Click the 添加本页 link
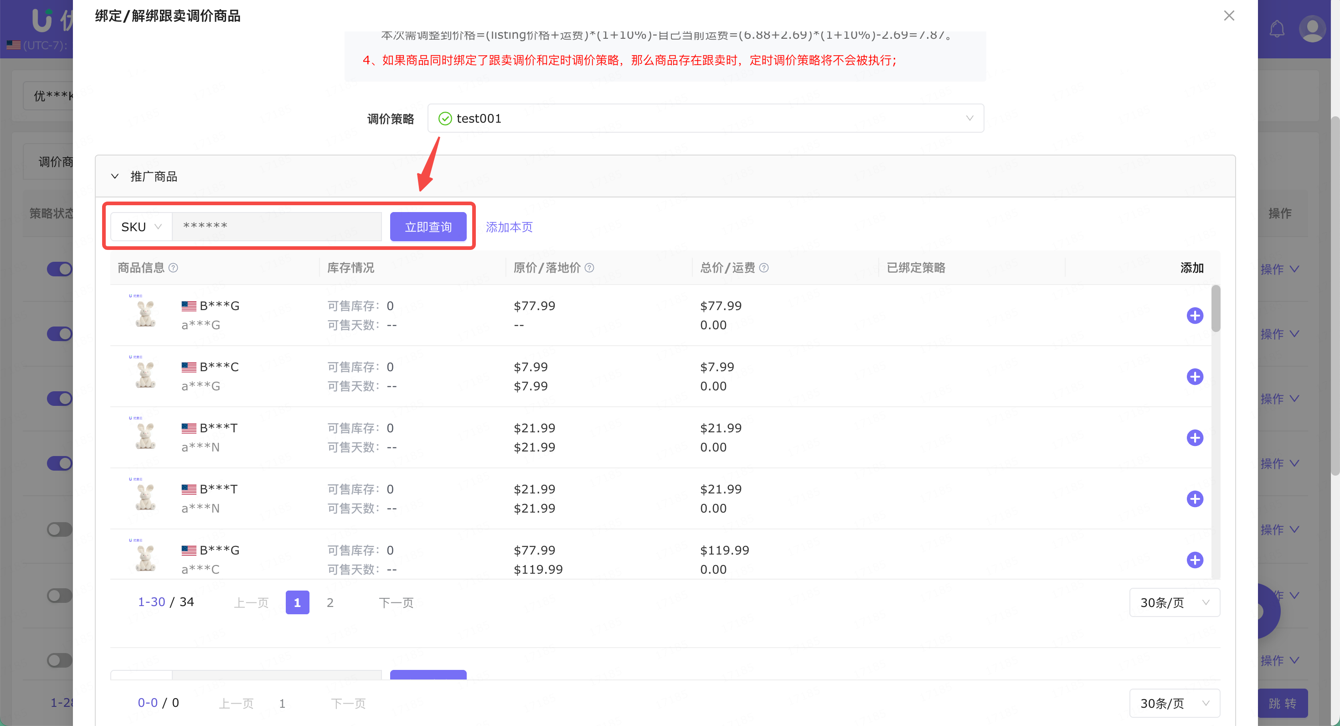Screen dimensions: 1340x726 [x=509, y=227]
